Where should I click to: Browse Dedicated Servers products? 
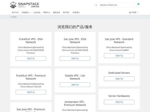tap(119, 79)
